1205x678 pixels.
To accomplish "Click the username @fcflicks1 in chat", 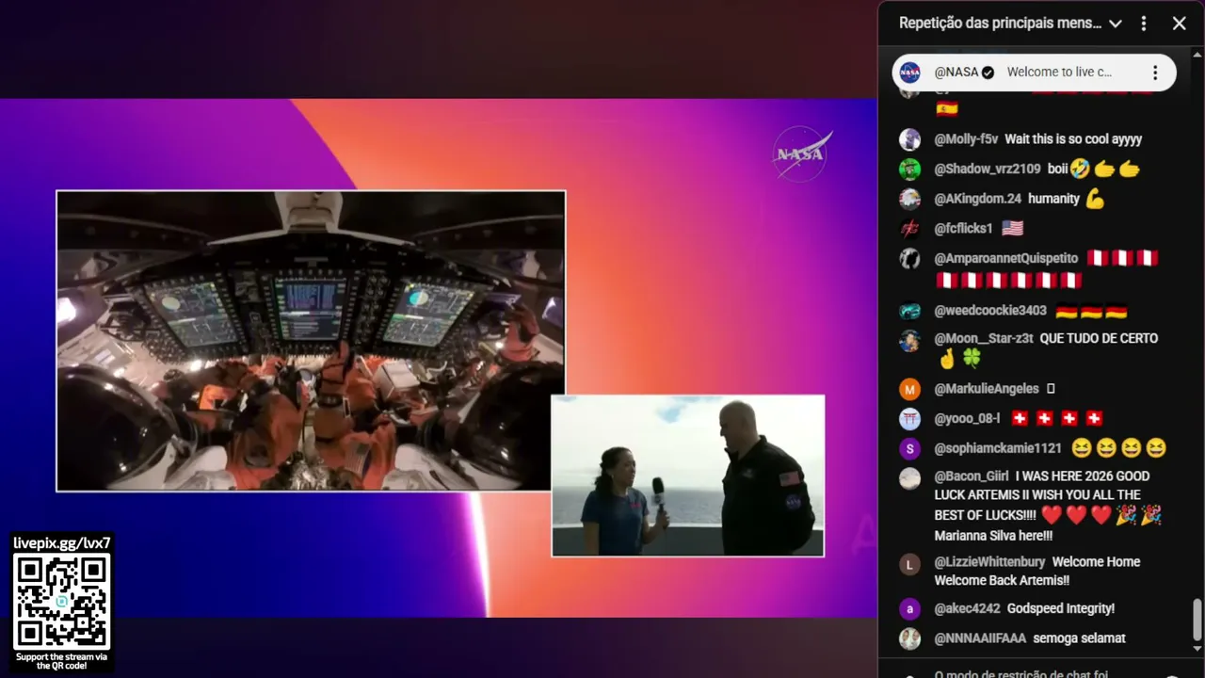I will [963, 228].
